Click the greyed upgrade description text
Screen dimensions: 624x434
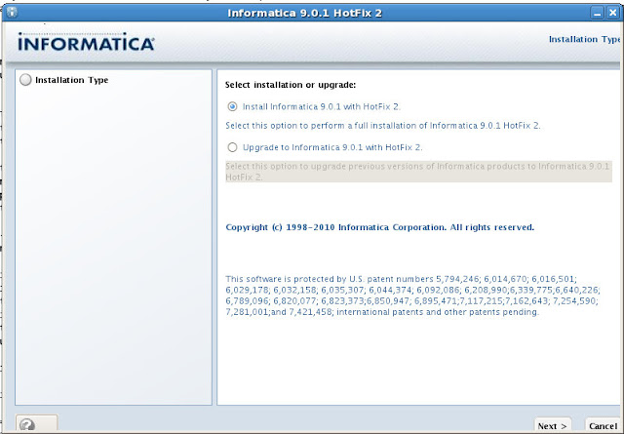click(x=418, y=172)
